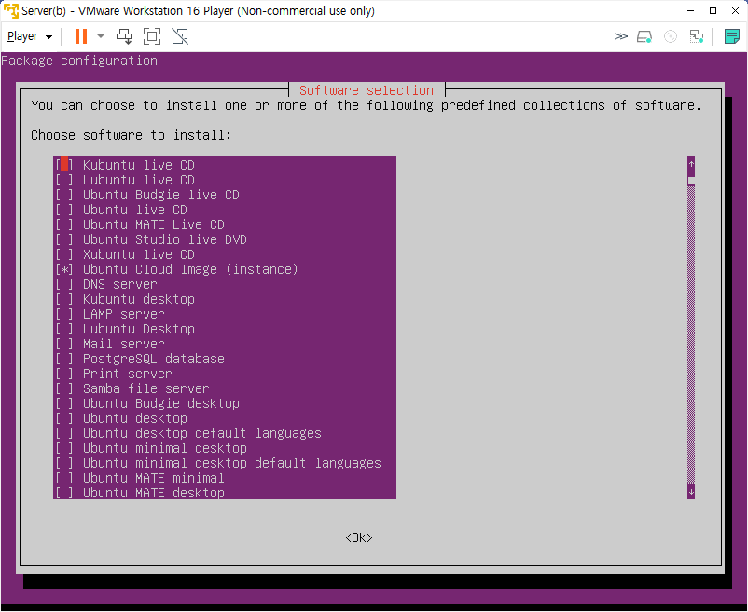Screen dimensions: 748x612
Task: Click the scrollbar down arrow in list
Action: 691,492
